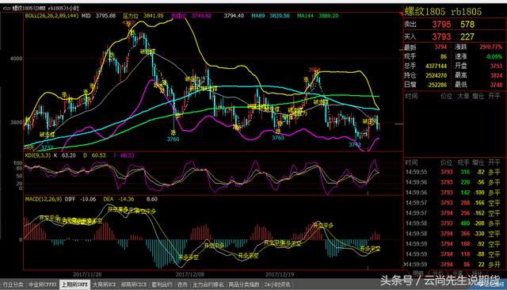Screen dimensions: 507x290
Task: Open the 24小时资讯 tab
Action: (277, 284)
